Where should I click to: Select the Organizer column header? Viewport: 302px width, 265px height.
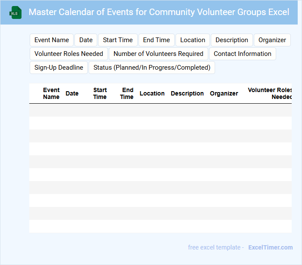coord(224,93)
